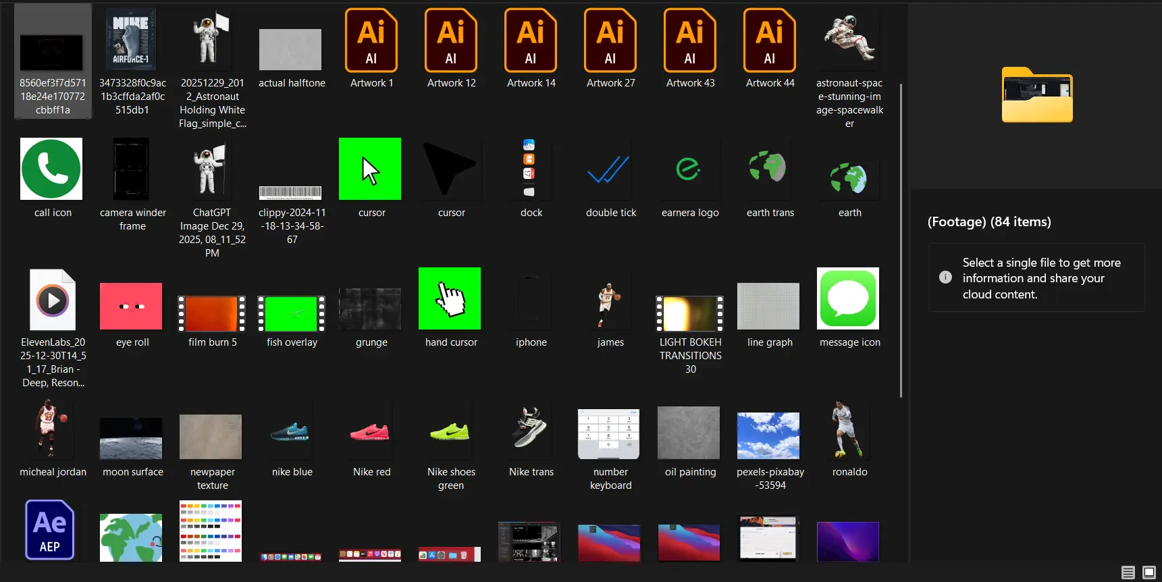Screen dimensions: 1162x582
Task: Click the ElevenLabs audio file
Action: 52,300
